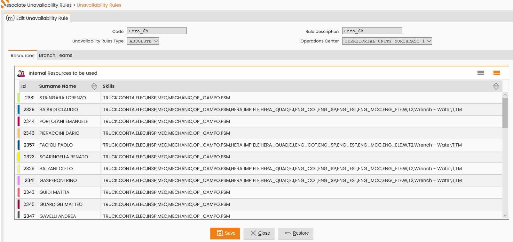Select row GUIDI MATTIA
513x242 pixels.
point(259,192)
